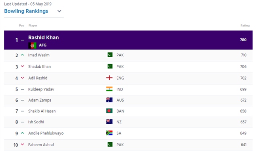Click the South Africa flag for Andile Phehlukwayo
256x151 pixels.
click(x=109, y=133)
